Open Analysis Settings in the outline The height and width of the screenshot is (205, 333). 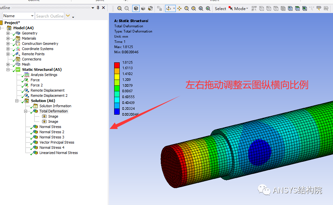(x=44, y=75)
